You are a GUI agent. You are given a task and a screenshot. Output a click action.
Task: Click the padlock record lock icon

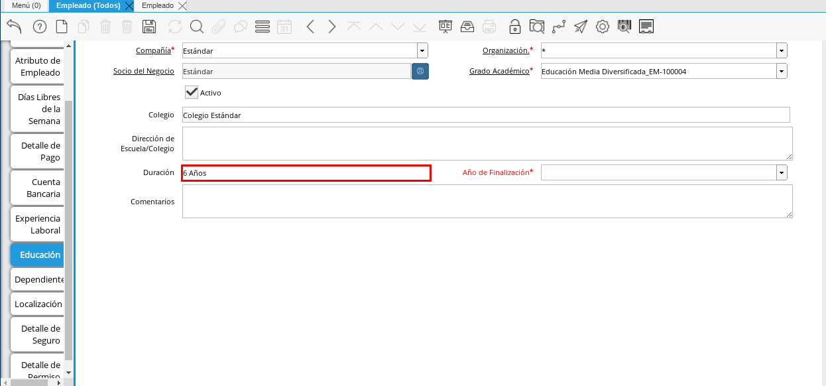point(515,27)
